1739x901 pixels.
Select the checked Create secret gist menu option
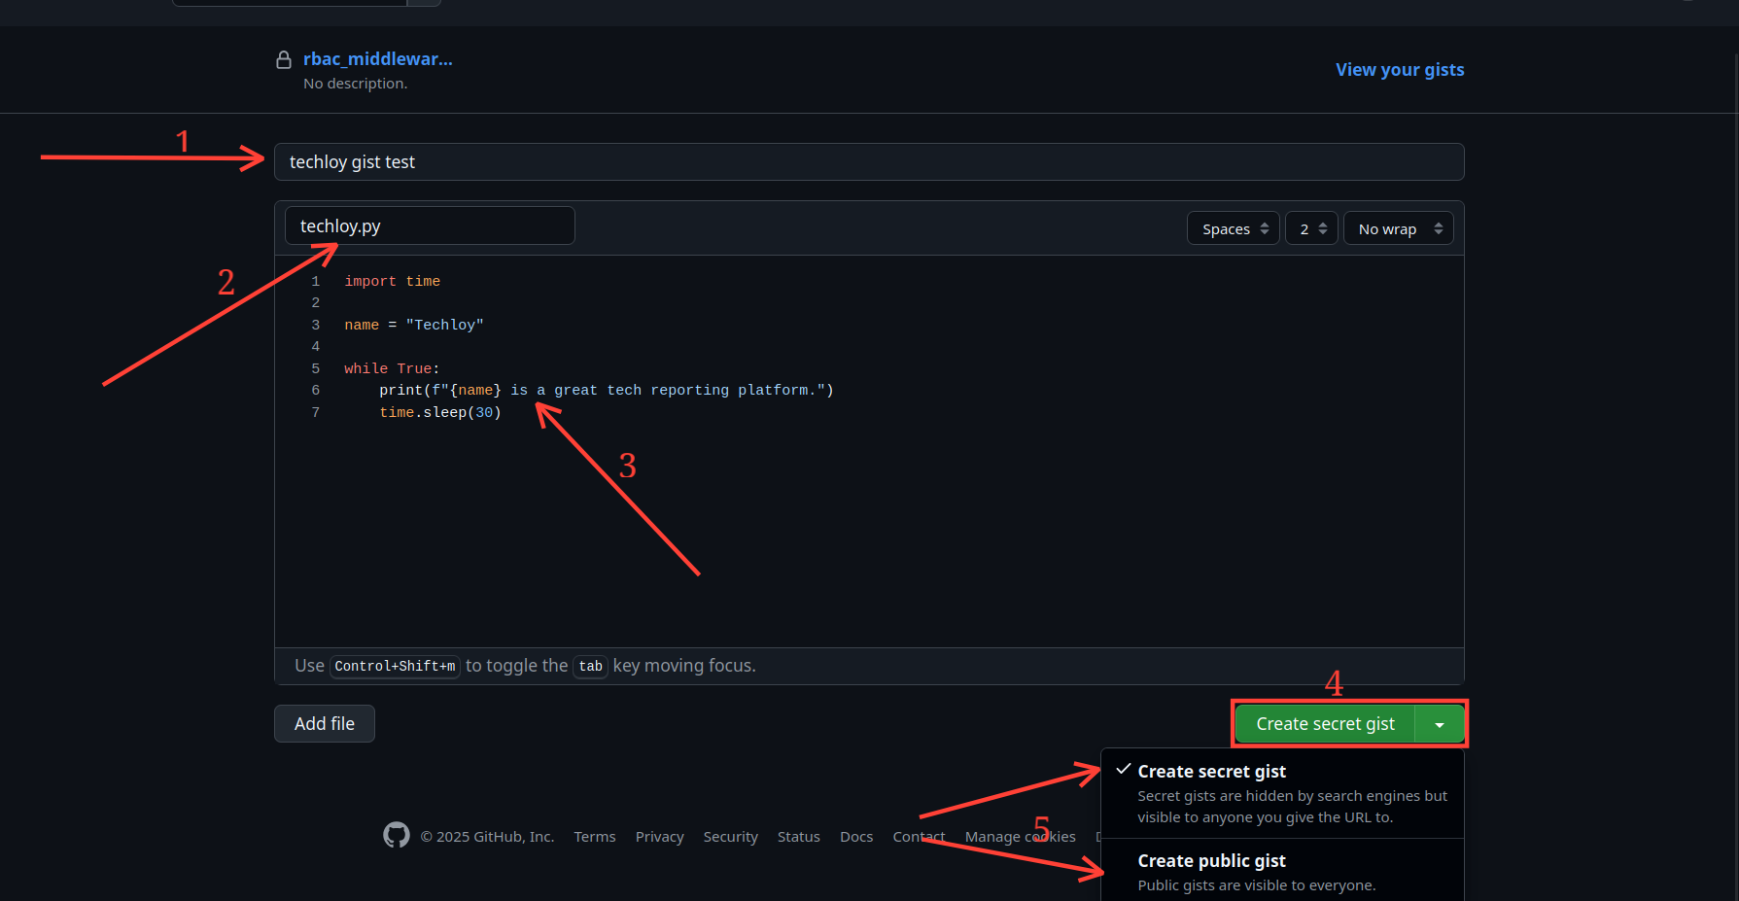click(1212, 771)
